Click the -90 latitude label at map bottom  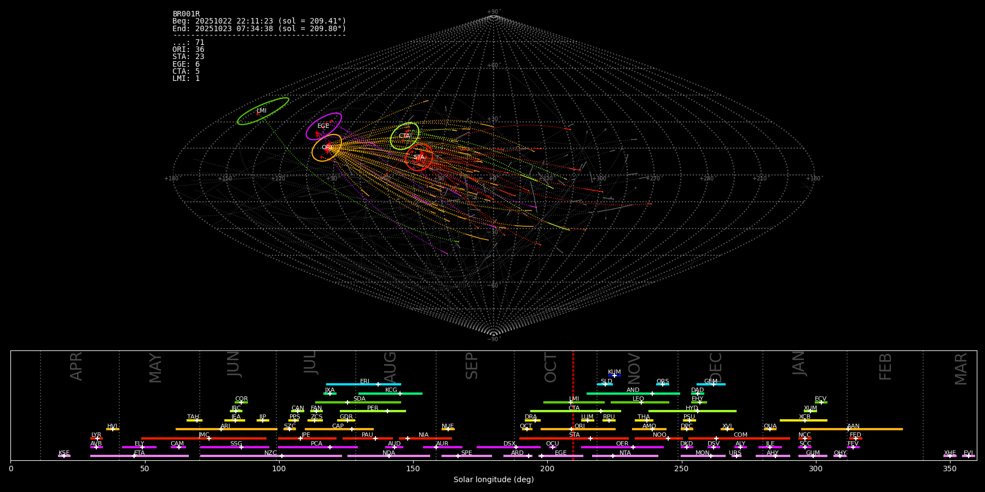click(x=493, y=339)
